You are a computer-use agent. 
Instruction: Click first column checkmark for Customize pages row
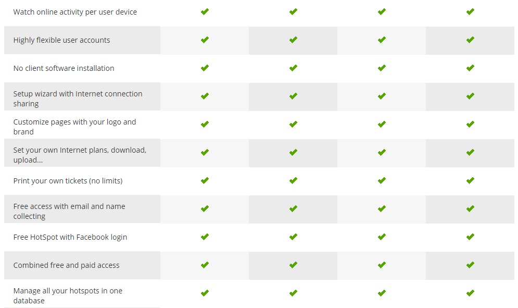point(205,124)
